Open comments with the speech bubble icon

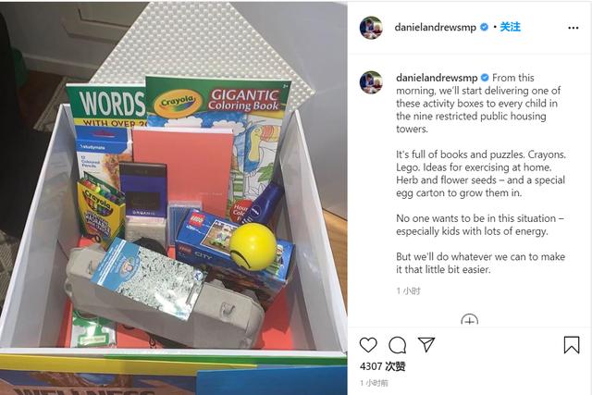[397, 345]
